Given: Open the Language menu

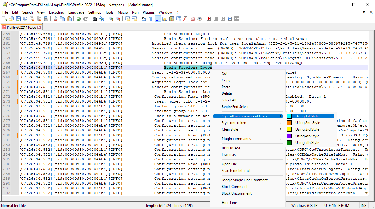Looking at the screenshot, I should (76, 12).
